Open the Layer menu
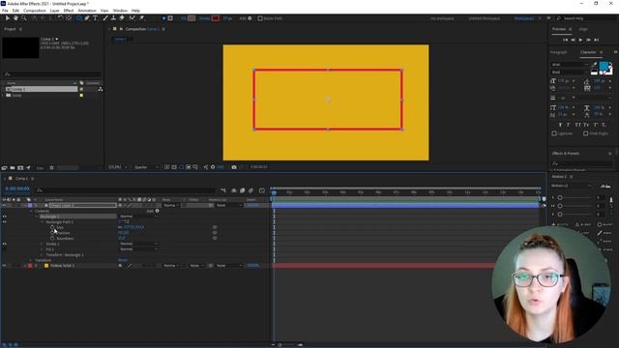 55,11
